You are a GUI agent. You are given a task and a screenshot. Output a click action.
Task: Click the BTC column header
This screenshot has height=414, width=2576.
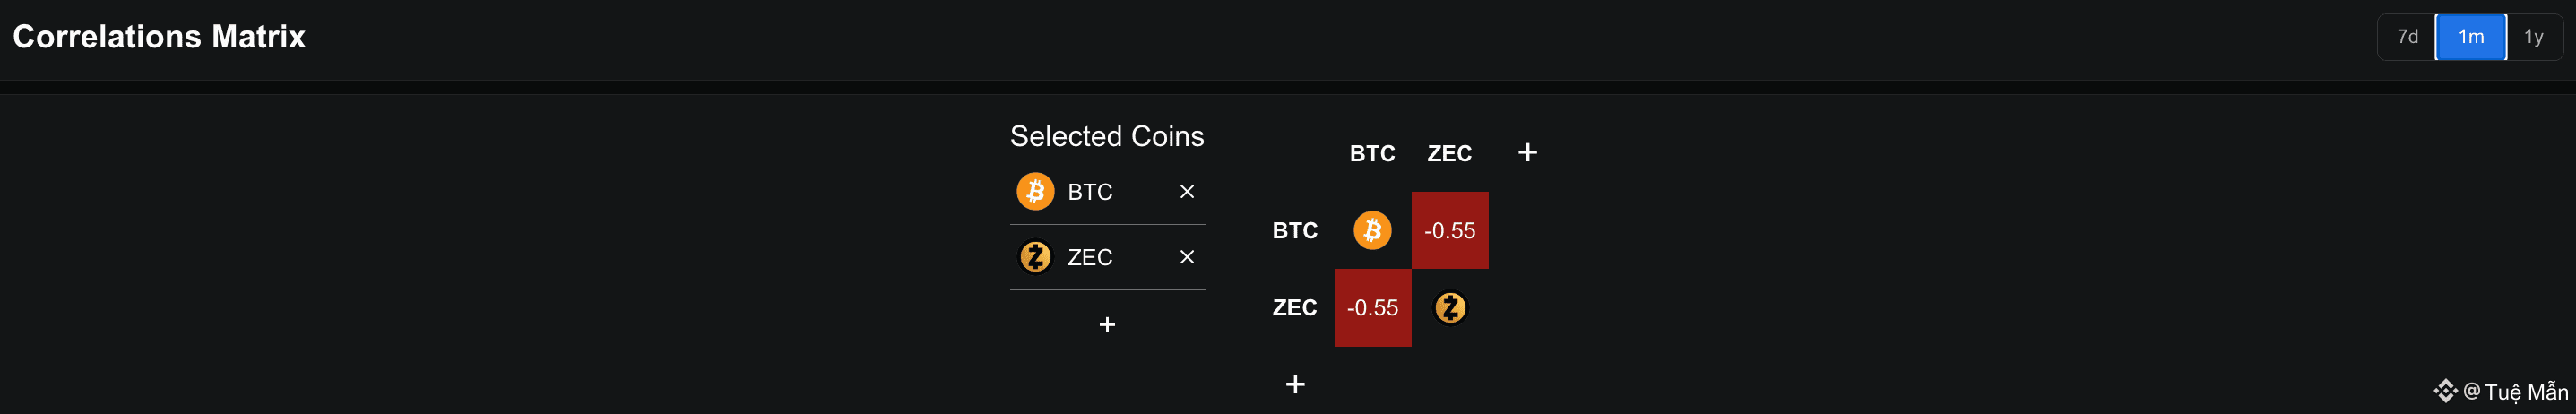pos(1372,153)
